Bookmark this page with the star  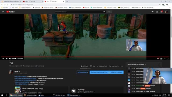[x=159, y=5]
